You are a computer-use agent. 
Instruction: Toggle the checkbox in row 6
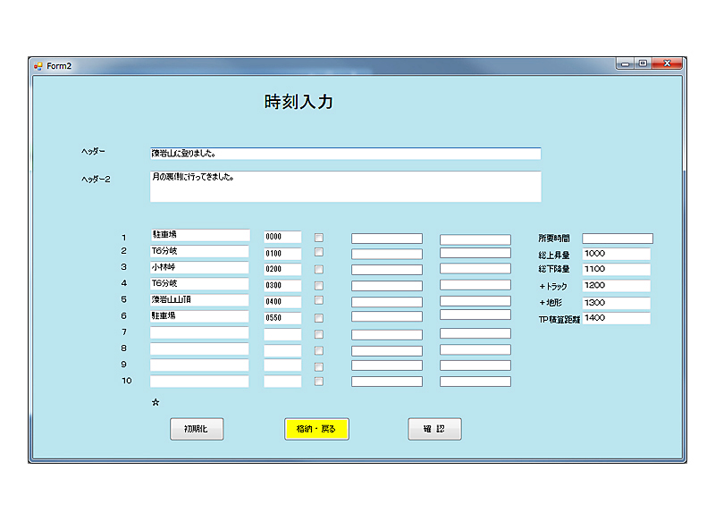click(318, 317)
